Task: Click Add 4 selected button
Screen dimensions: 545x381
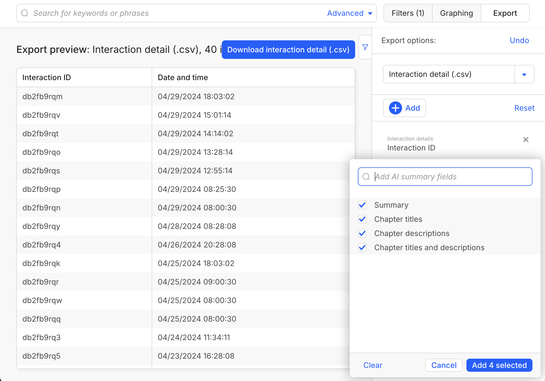Action: click(499, 365)
